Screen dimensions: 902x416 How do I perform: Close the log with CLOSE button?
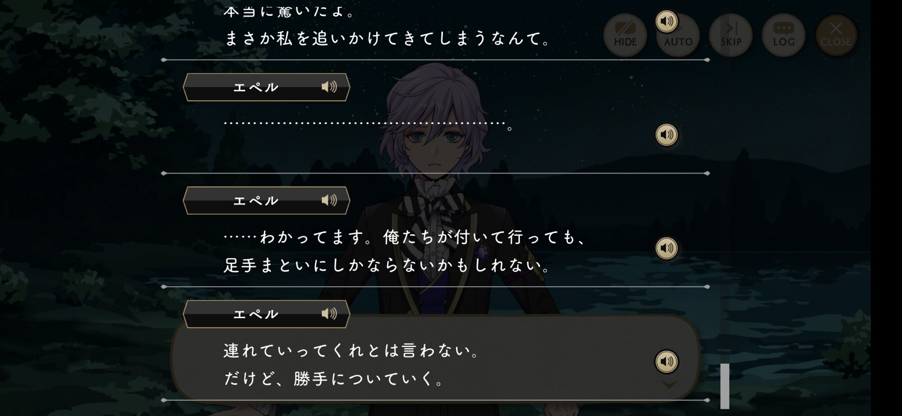click(x=836, y=35)
